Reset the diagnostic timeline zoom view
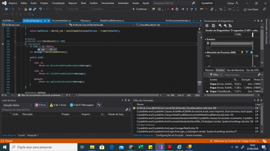This screenshot has height=151, width=270. tap(230, 26)
